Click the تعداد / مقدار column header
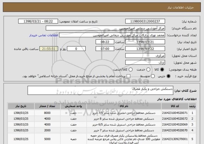The image size is (204, 144). pos(47,106)
